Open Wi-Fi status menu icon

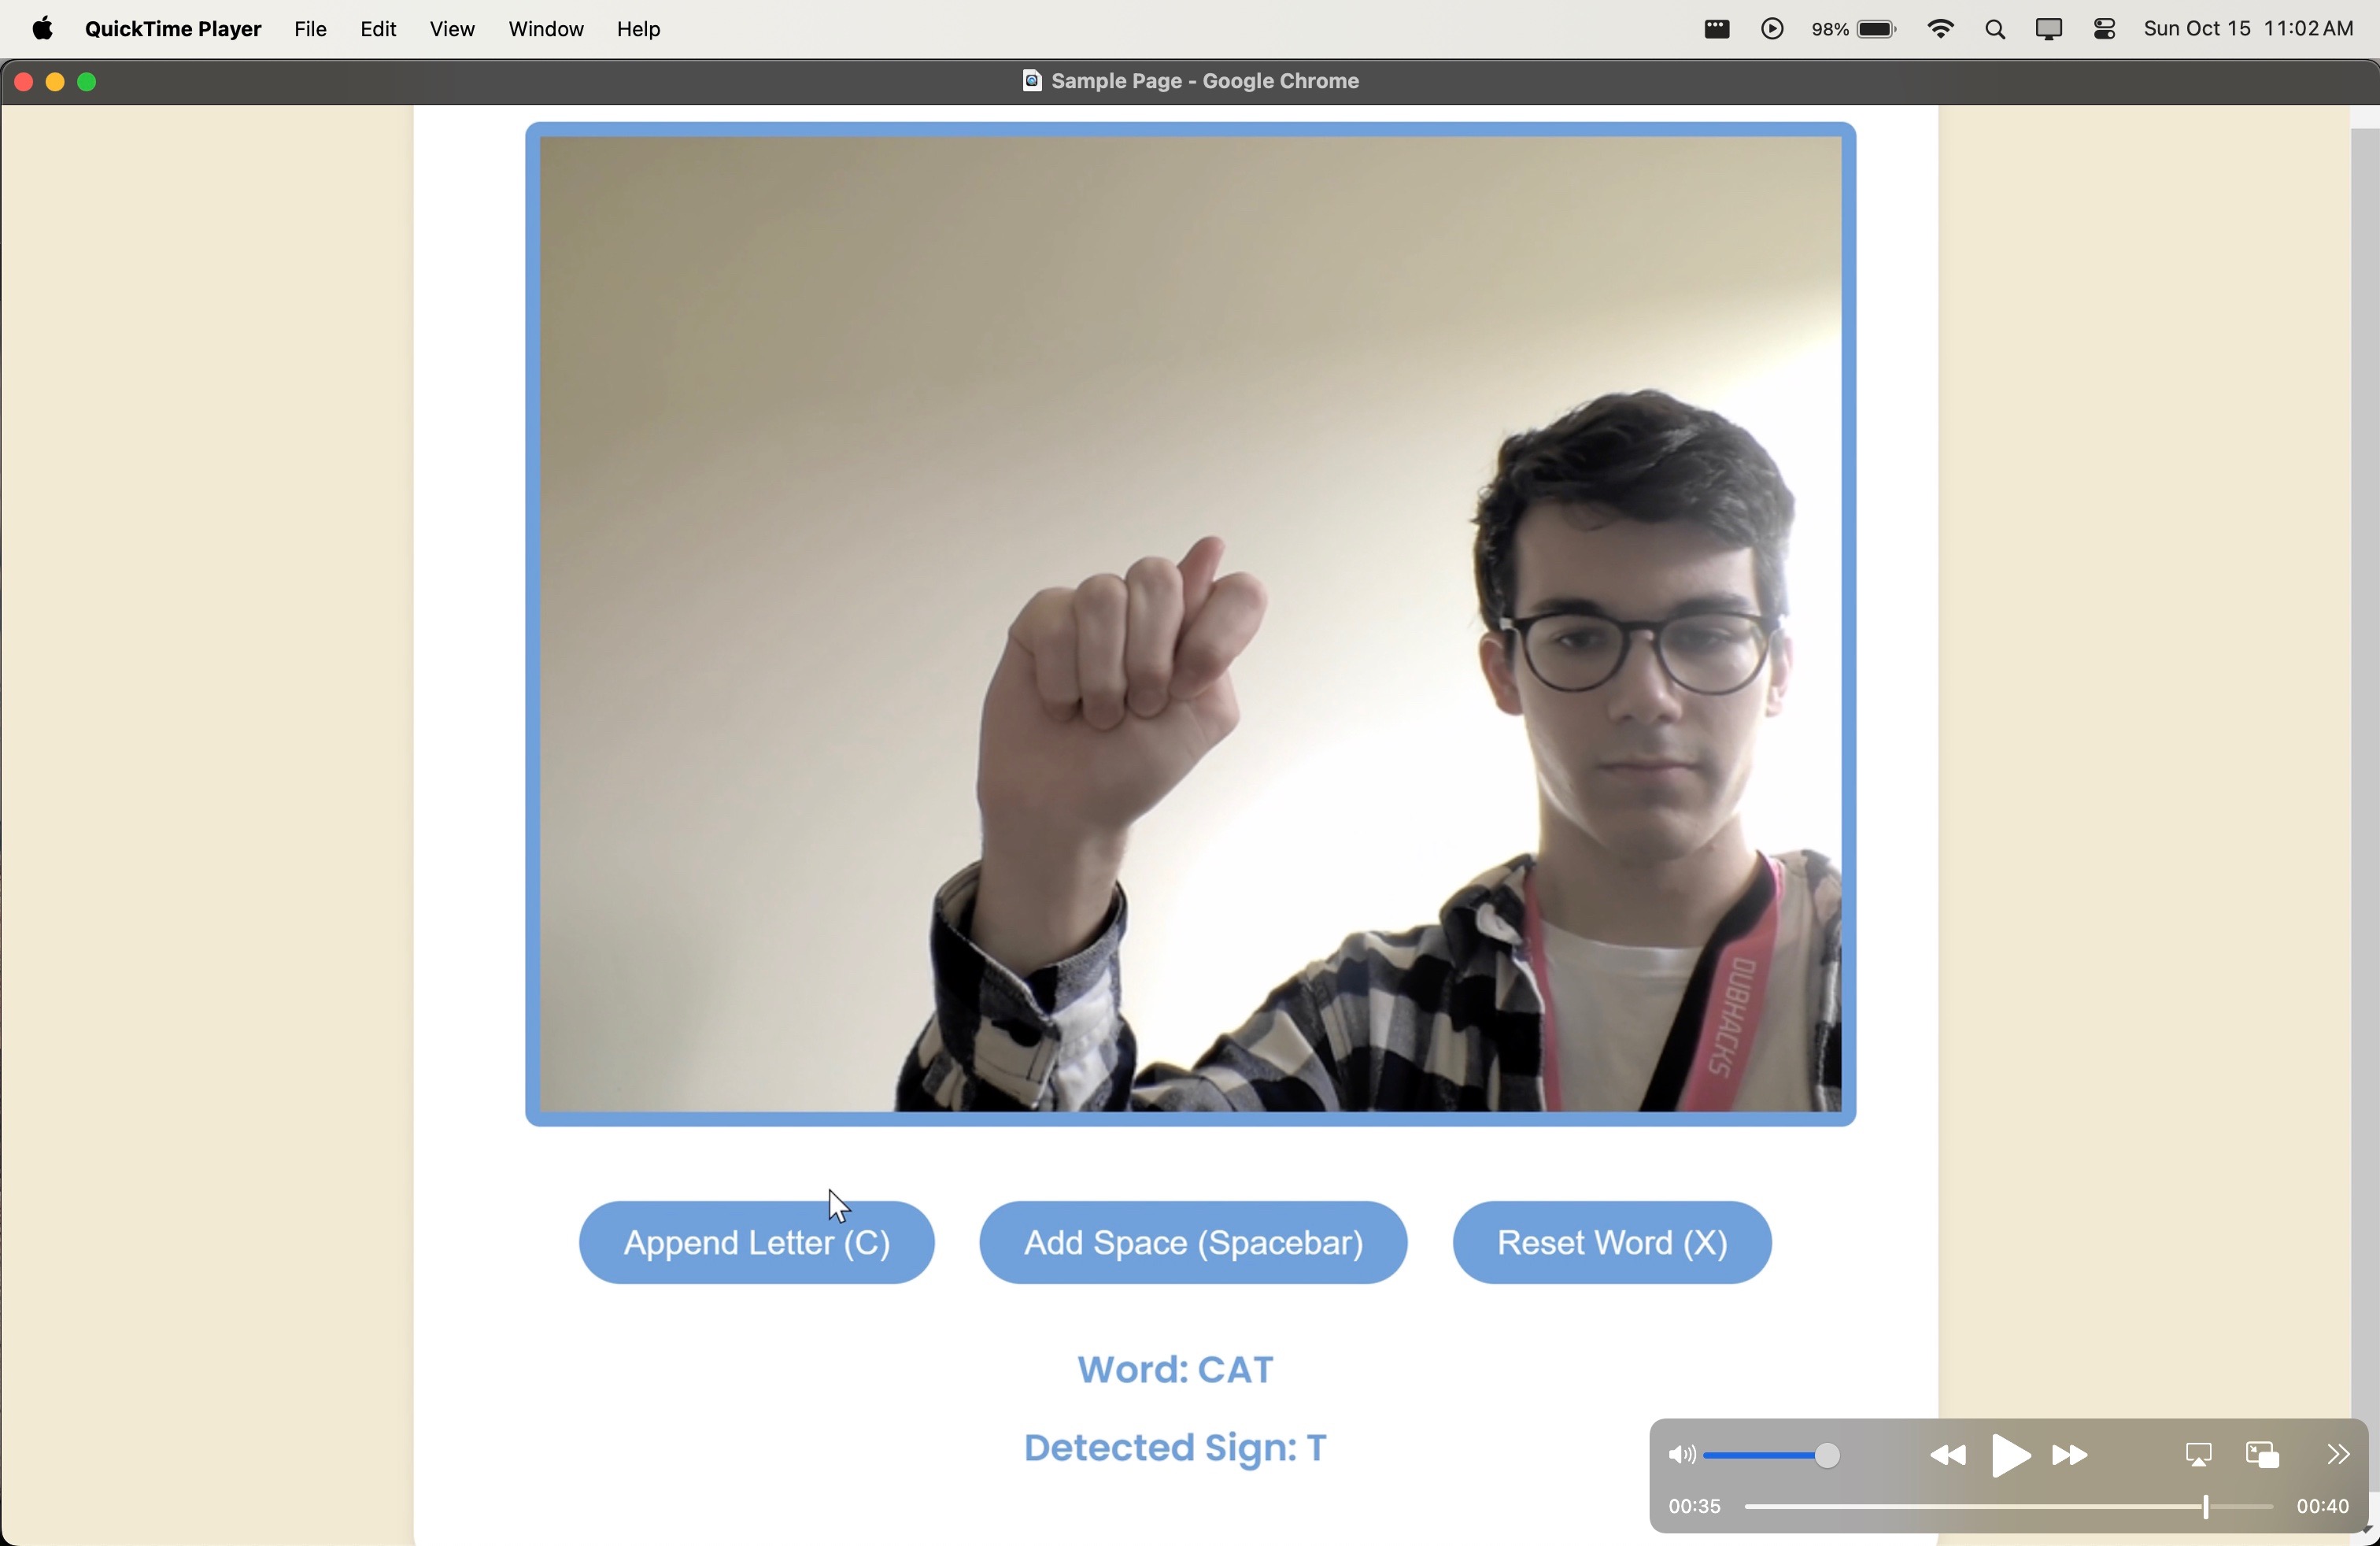coord(1940,30)
